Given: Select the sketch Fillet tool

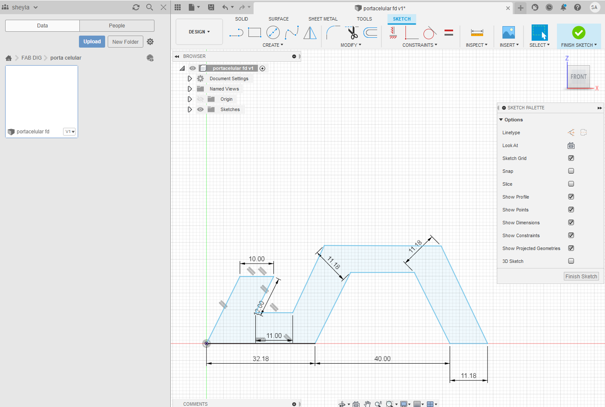Looking at the screenshot, I should (x=333, y=33).
